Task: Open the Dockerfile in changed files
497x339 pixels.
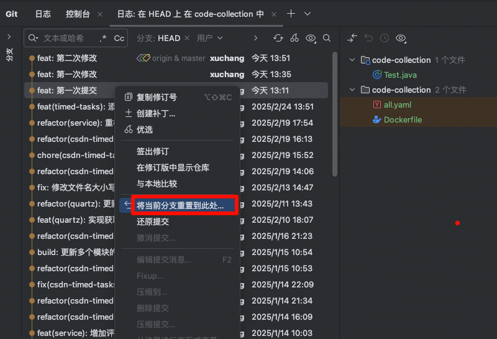Action: point(403,119)
